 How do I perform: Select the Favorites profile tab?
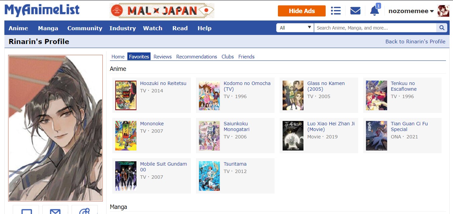pyautogui.click(x=139, y=57)
